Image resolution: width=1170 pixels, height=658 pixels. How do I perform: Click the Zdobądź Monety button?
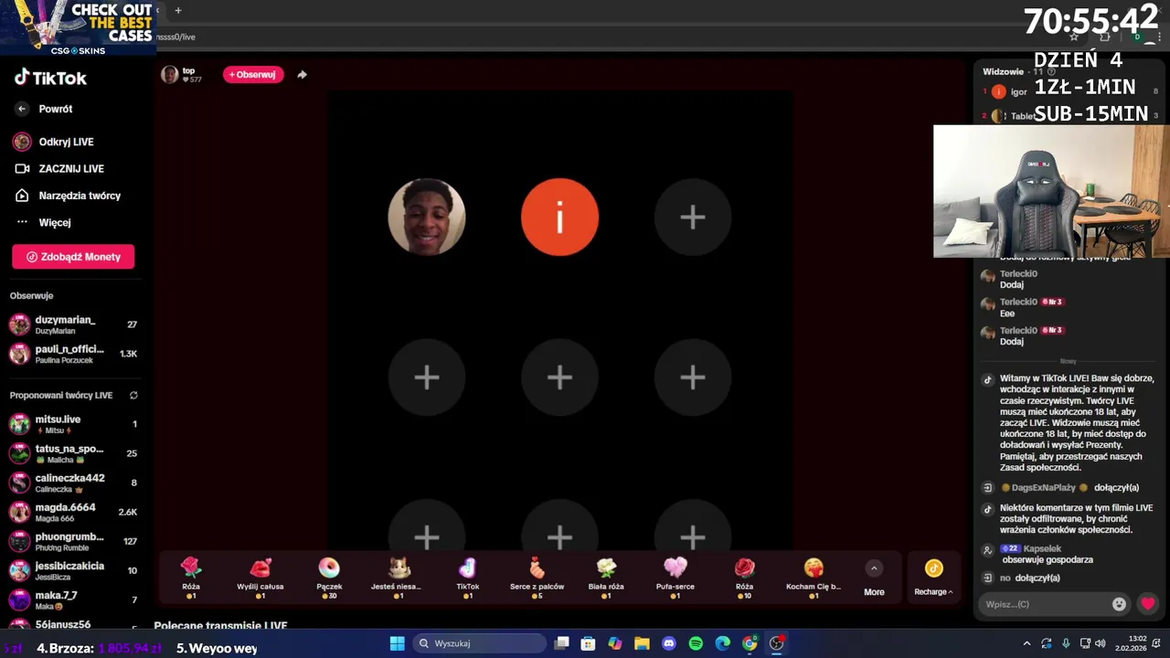pyautogui.click(x=73, y=257)
